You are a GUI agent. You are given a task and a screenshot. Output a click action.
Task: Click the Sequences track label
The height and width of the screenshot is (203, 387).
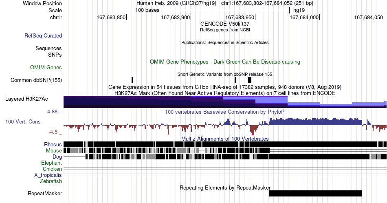(x=48, y=48)
